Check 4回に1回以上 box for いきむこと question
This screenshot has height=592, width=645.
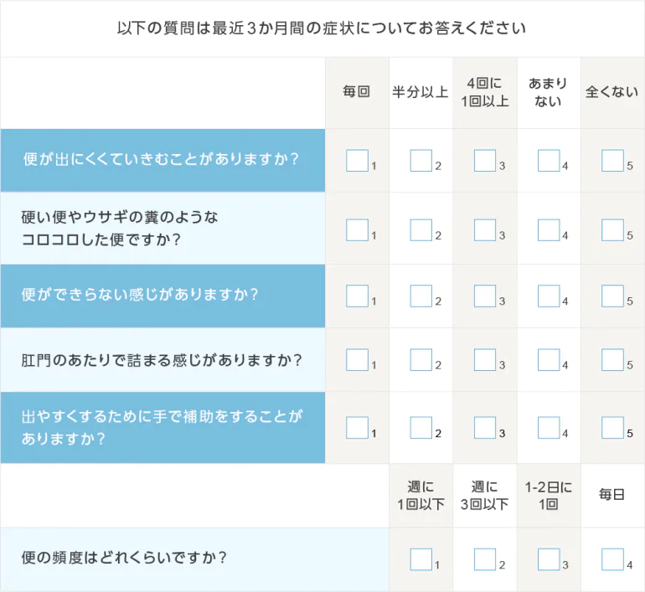point(485,160)
